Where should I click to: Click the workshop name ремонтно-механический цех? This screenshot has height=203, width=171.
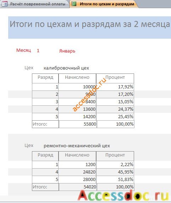coord(77,146)
